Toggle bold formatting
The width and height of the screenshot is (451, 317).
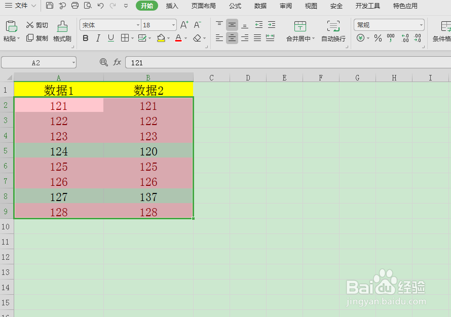(x=86, y=38)
